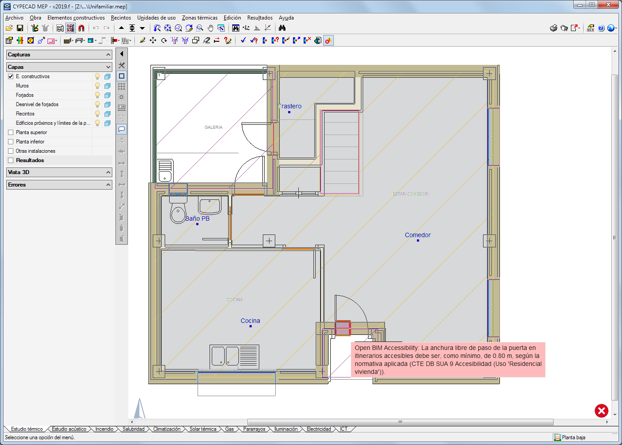Image resolution: width=622 pixels, height=445 pixels.
Task: Click the highlighted red warning errors icon
Action: (x=329, y=40)
